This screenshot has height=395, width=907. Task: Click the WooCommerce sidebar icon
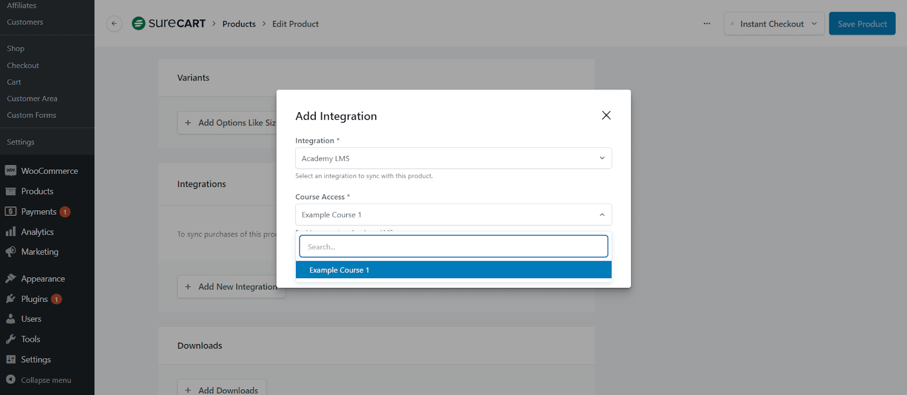point(11,171)
